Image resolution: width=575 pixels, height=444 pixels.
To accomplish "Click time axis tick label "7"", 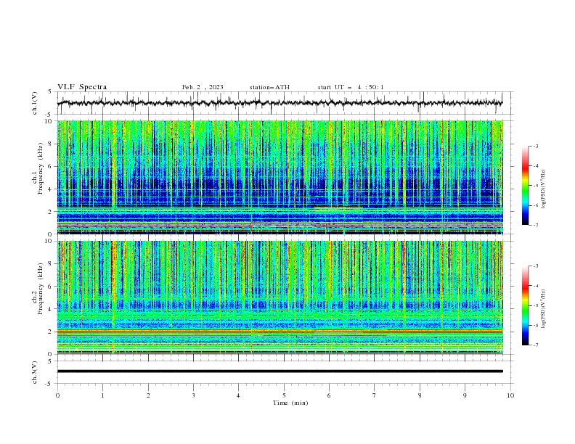I will coord(375,395).
